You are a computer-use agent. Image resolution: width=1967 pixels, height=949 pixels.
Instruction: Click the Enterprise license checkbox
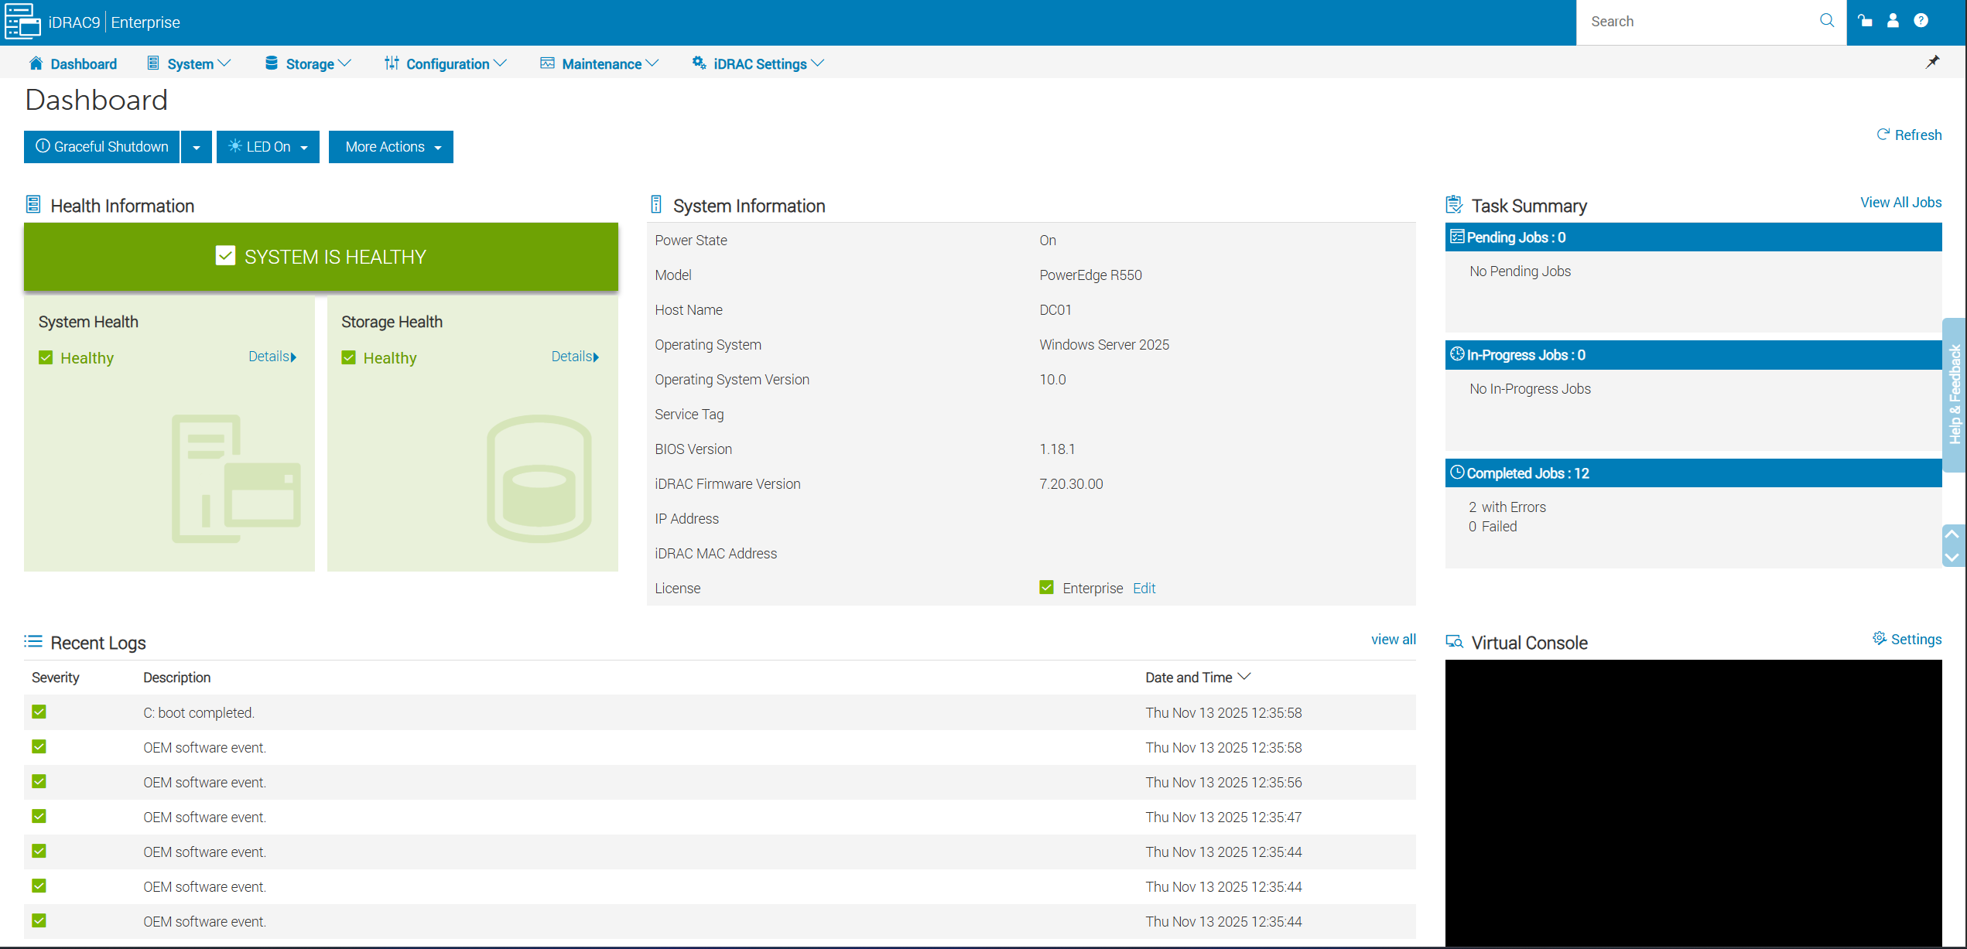pos(1046,587)
